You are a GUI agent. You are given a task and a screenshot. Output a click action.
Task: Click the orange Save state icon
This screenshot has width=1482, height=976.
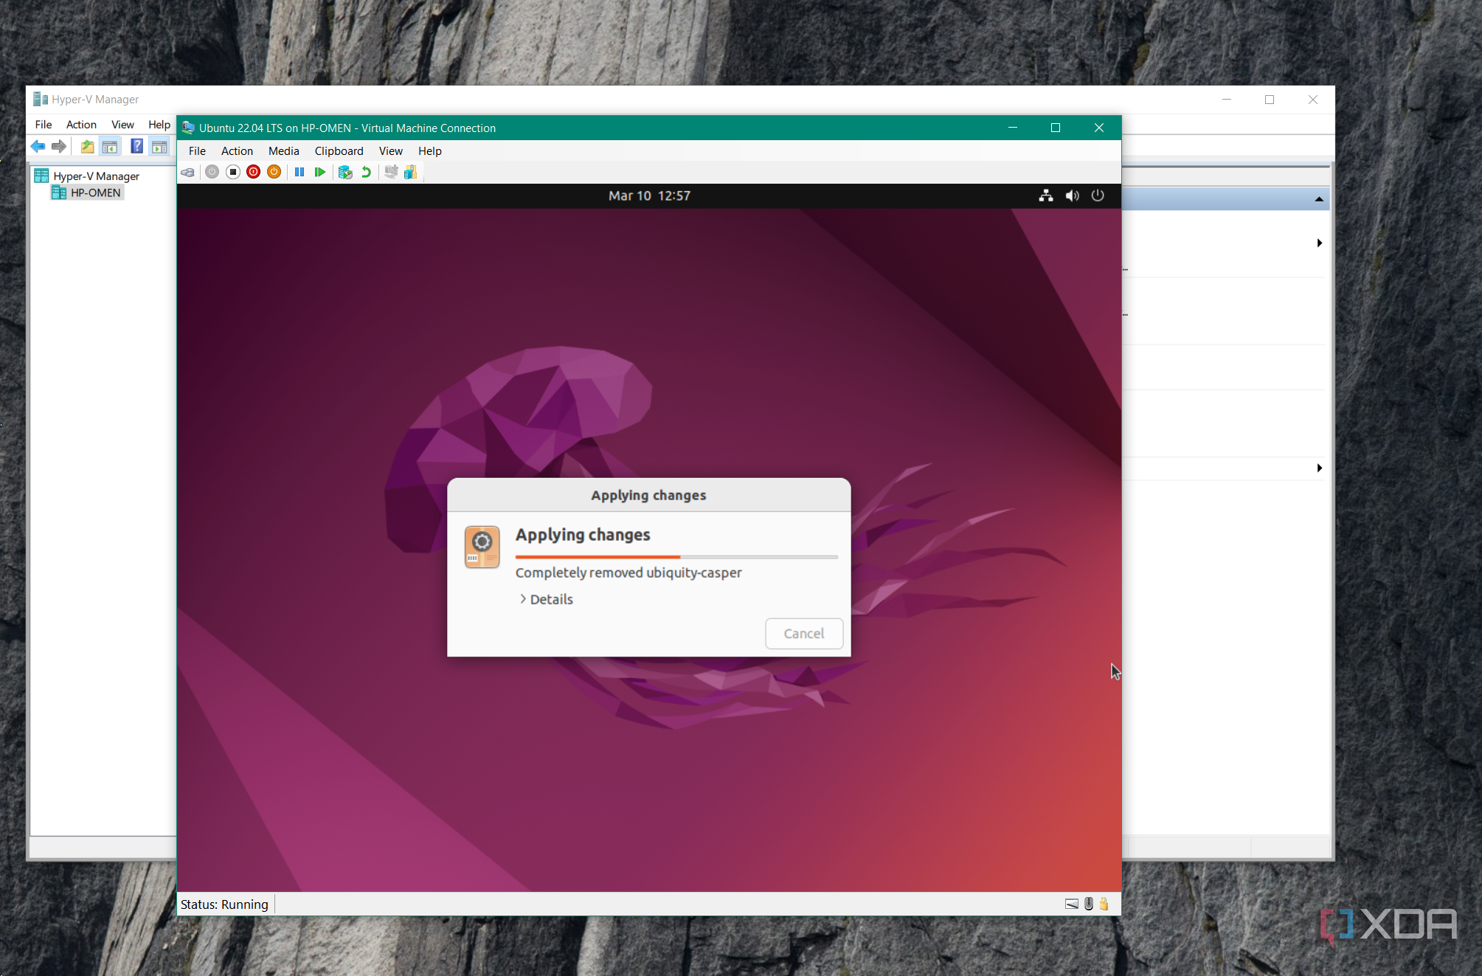click(274, 172)
